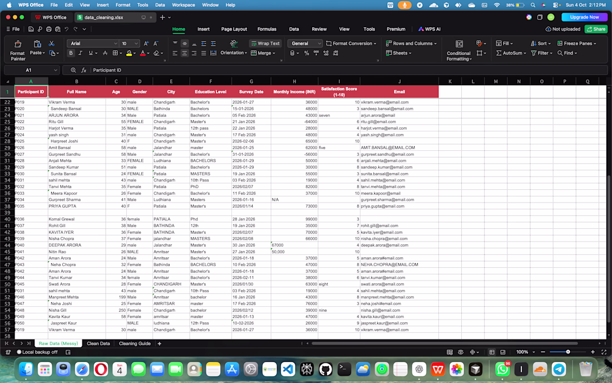Open the WPS AI assistant
Viewport: 612px width, 383px height.
(x=430, y=30)
